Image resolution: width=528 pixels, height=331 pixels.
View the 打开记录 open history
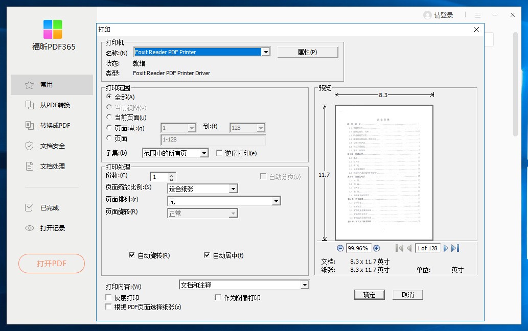point(51,228)
